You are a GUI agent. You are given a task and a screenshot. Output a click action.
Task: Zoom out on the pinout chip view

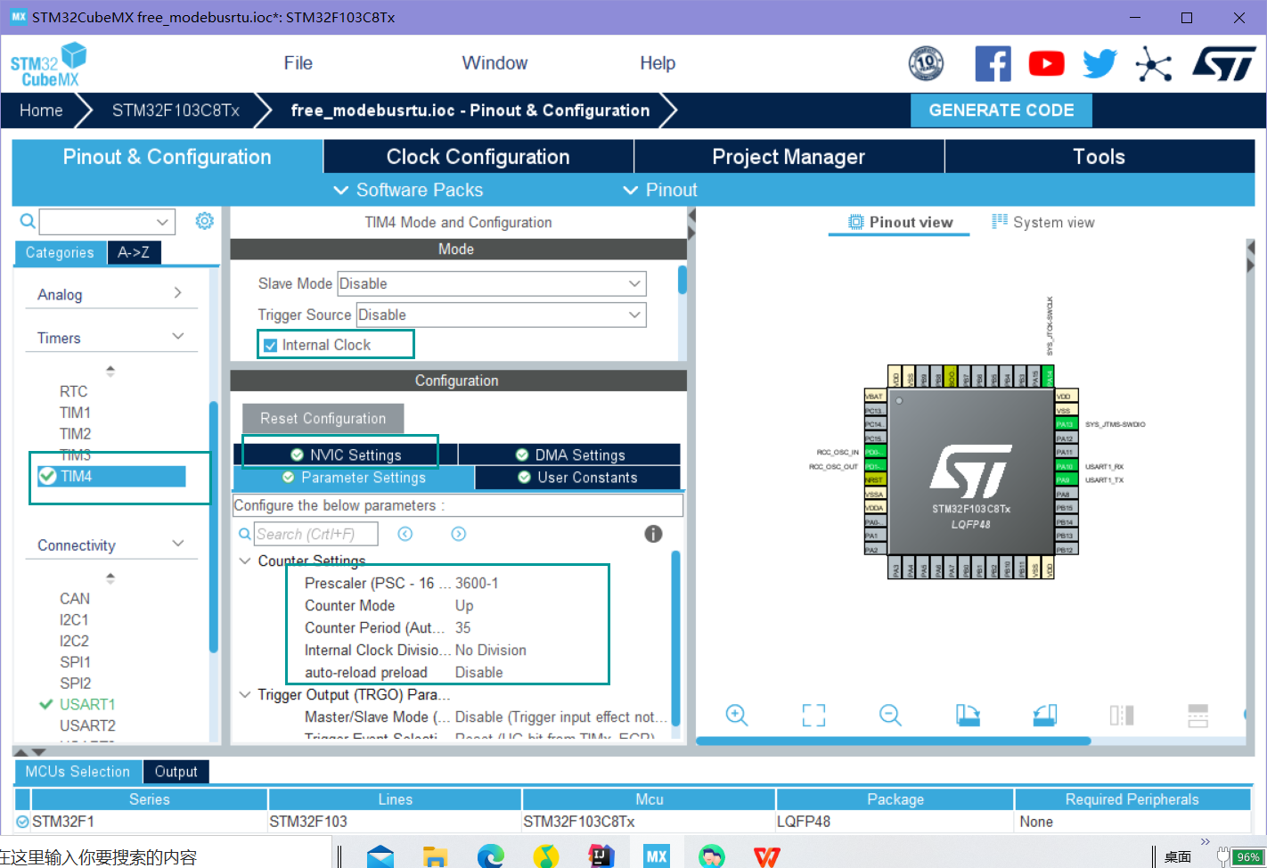pos(890,715)
